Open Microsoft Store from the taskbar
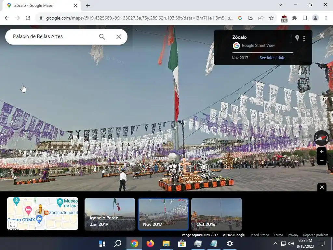 pos(182,243)
